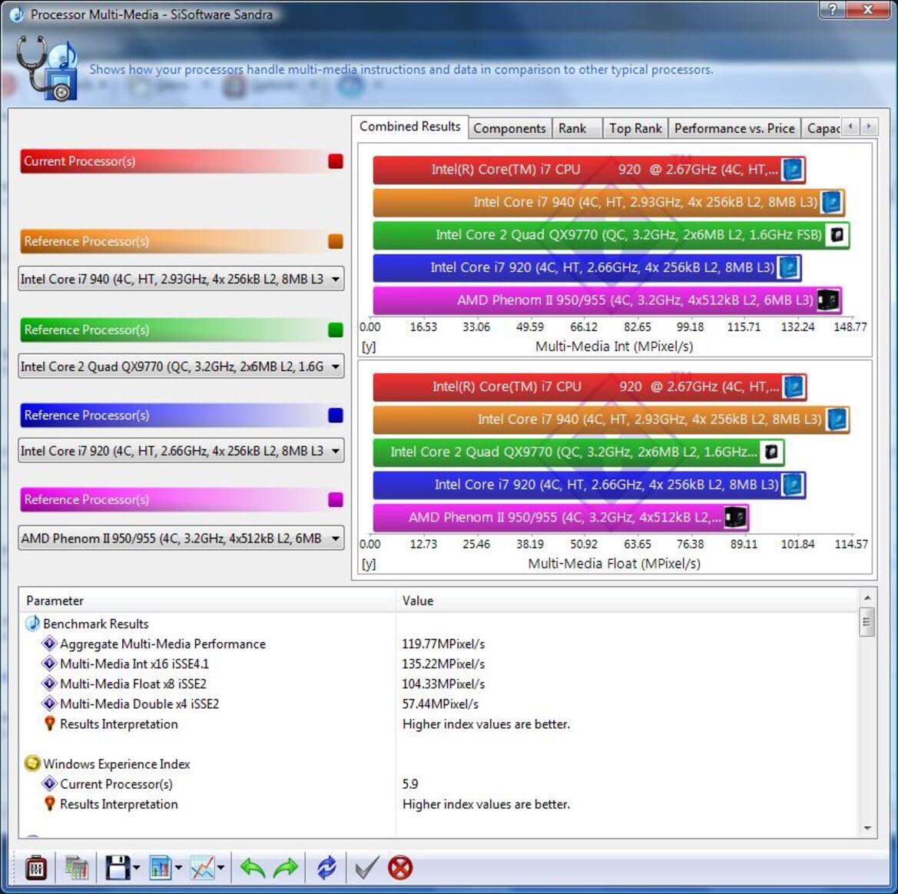Screen dimensions: 898x894
Task: Click the 104.33MPixel/s value
Action: pos(443,684)
